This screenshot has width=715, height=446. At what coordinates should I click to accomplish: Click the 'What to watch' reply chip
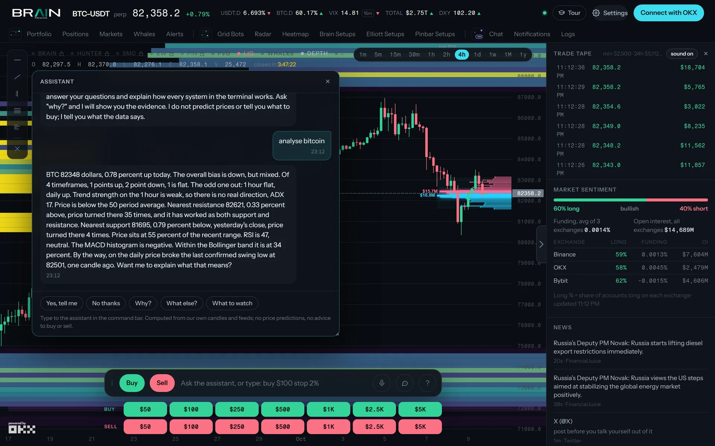[x=232, y=303]
